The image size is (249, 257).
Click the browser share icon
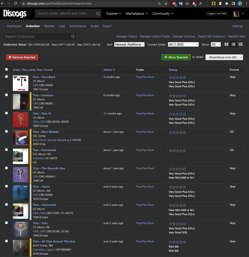(159, 3)
